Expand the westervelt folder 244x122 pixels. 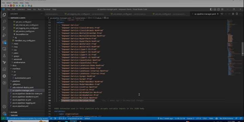point(18,59)
